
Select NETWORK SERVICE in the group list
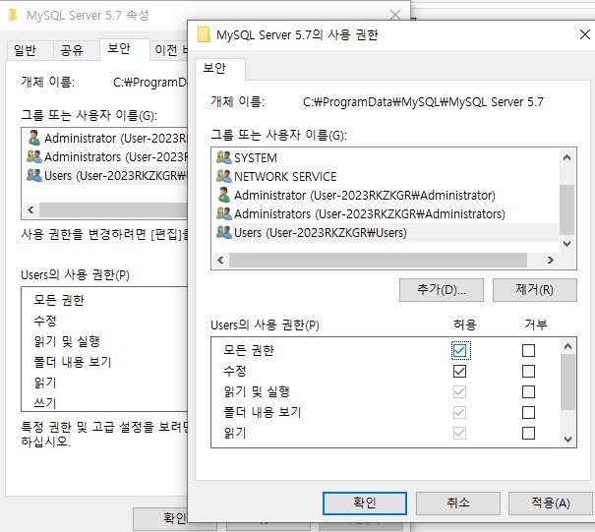coord(386,176)
